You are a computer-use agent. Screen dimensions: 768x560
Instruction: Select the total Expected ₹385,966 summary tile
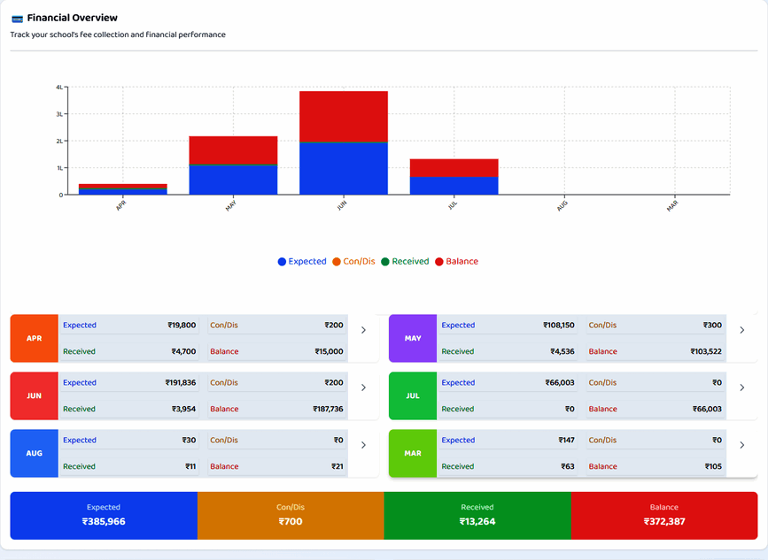coord(104,516)
